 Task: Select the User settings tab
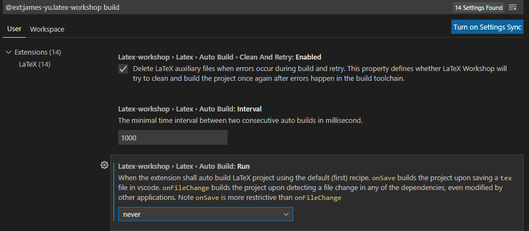tap(14, 28)
